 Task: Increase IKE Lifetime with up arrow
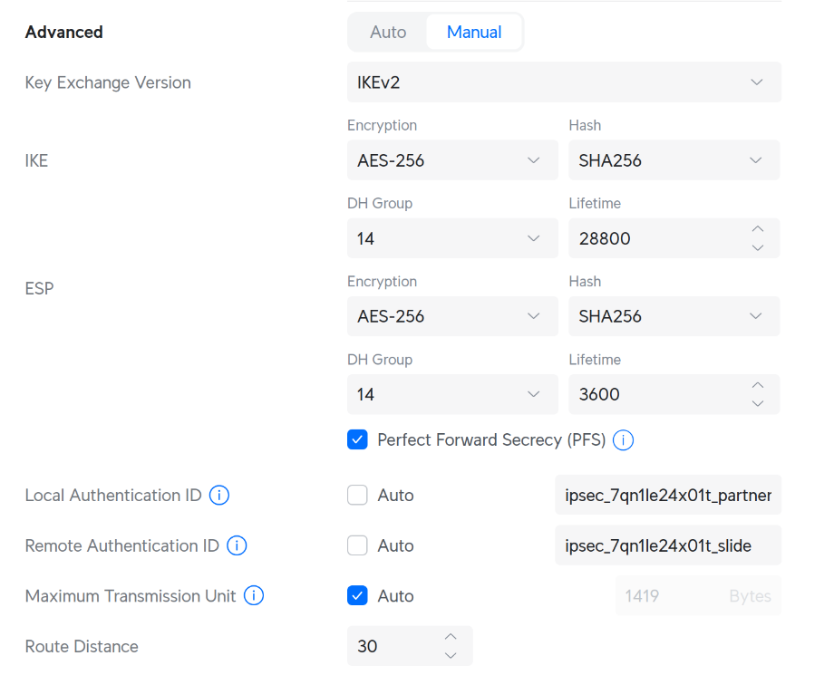tap(758, 229)
